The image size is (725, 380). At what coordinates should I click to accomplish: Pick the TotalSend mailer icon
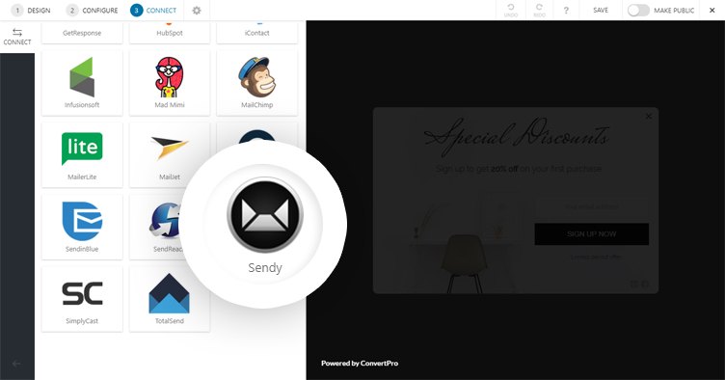170,293
